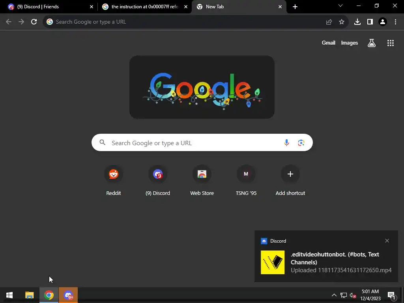The image size is (404, 303).
Task: Open the TSNG '95 shortcut
Action: coord(246,180)
